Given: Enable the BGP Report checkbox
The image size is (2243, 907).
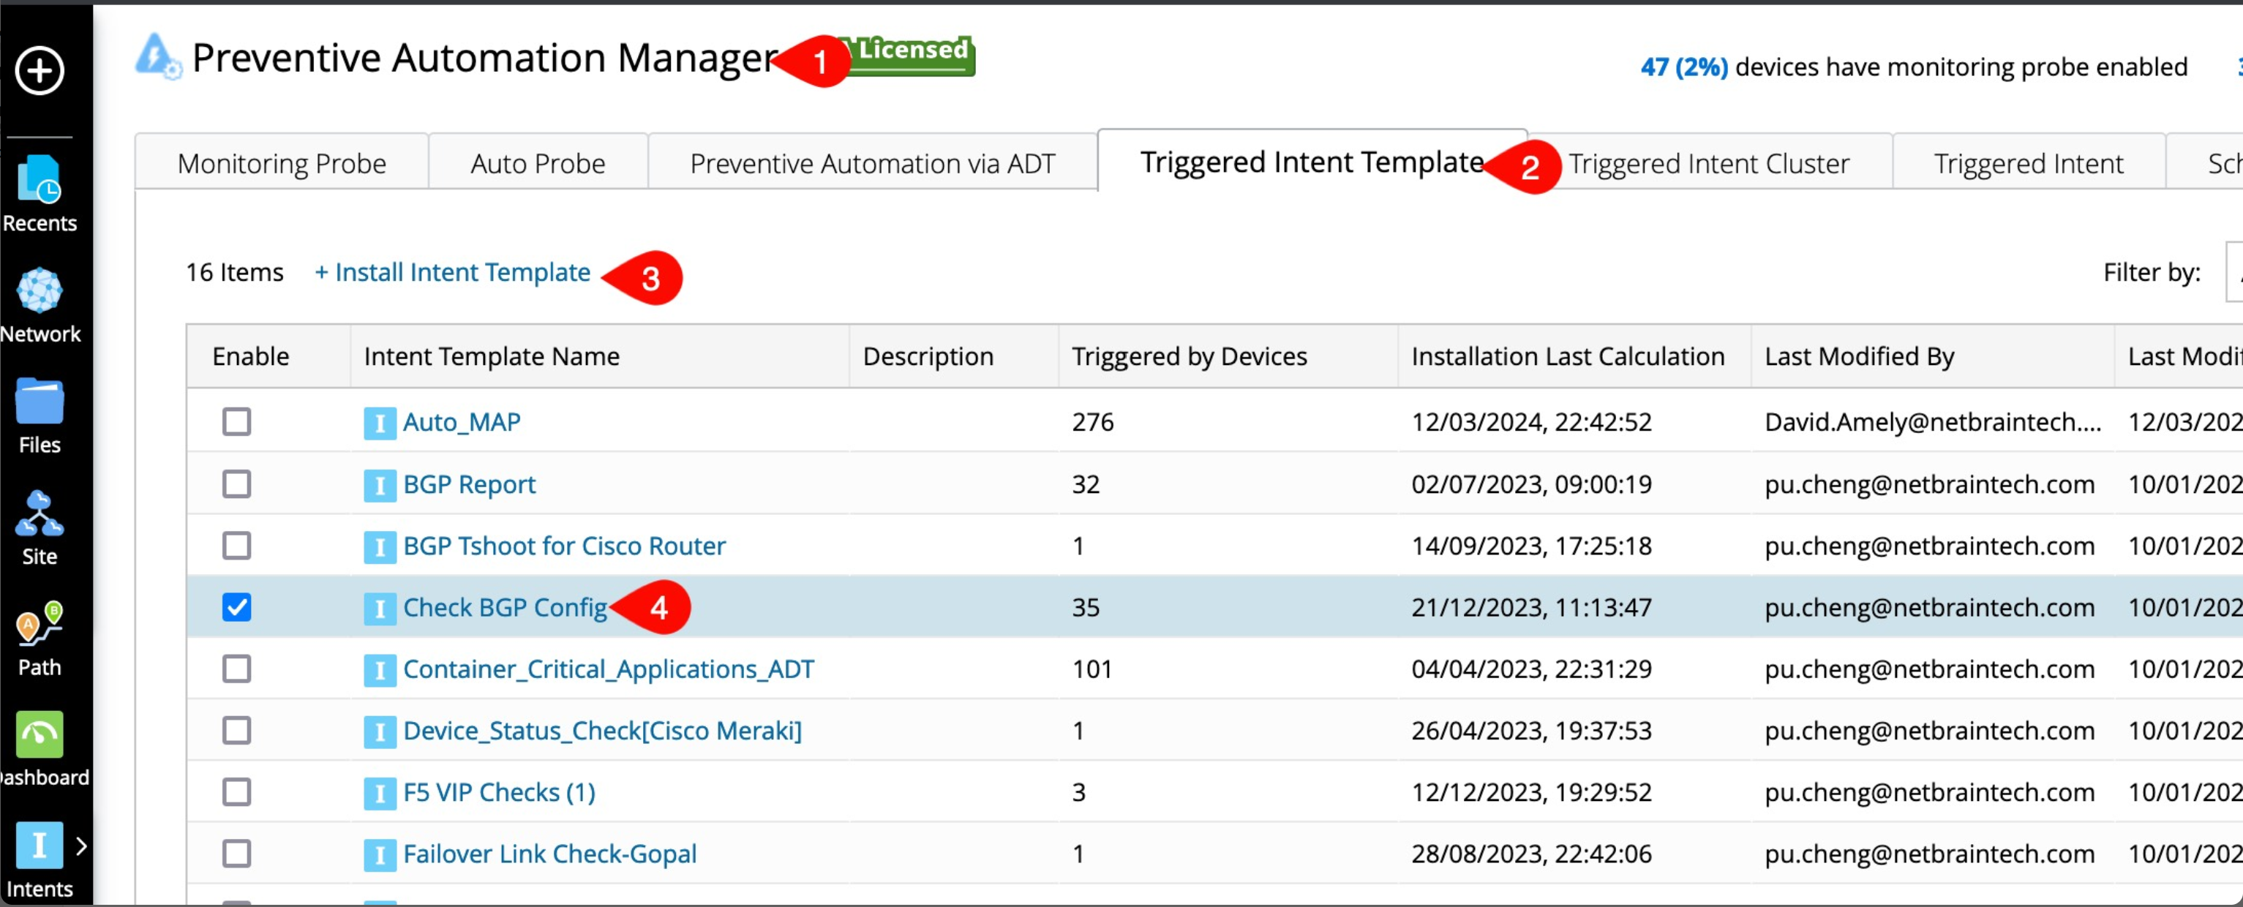Looking at the screenshot, I should [237, 484].
